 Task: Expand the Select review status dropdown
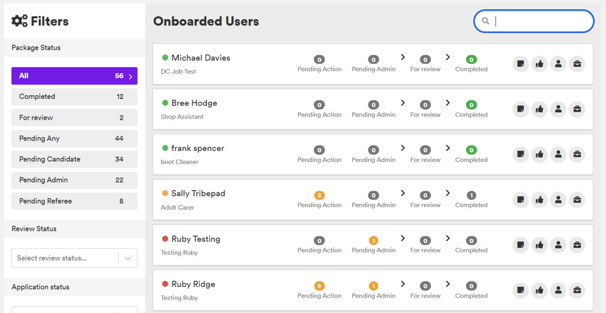click(75, 258)
